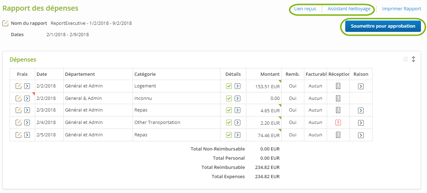Expand details arrow for Logement row
The width and height of the screenshot is (427, 193).
(x=237, y=86)
